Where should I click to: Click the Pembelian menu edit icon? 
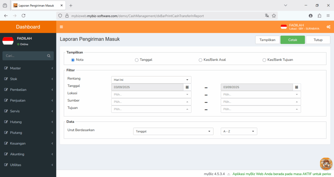(6, 90)
